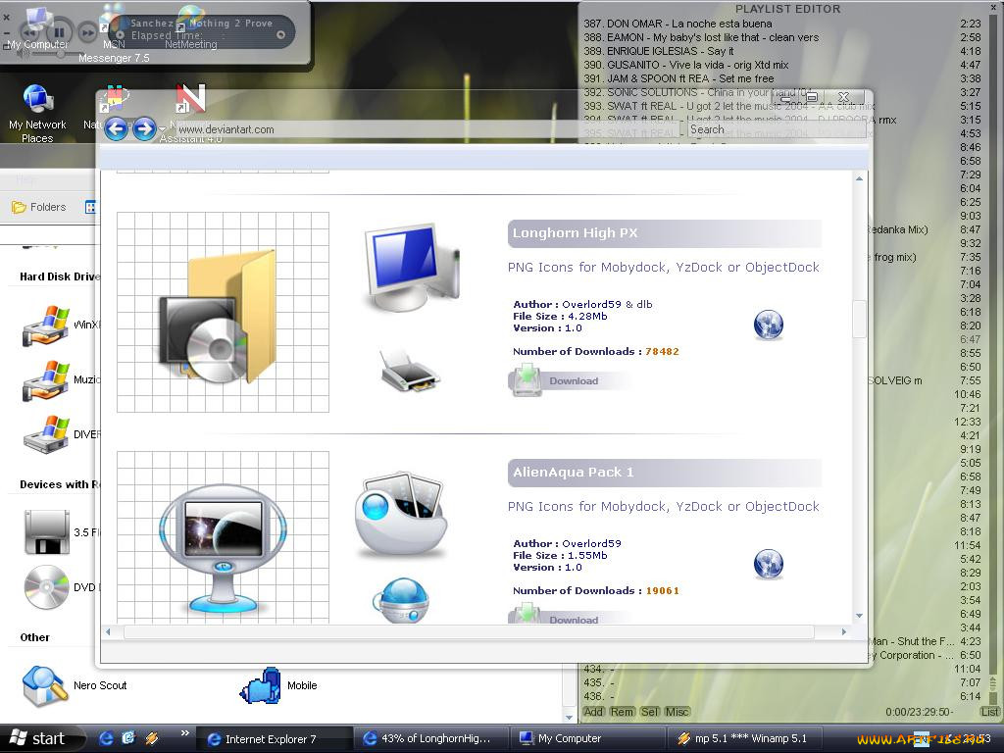Click the Rem button in Playlist Editor
The height and width of the screenshot is (753, 1004).
622,712
